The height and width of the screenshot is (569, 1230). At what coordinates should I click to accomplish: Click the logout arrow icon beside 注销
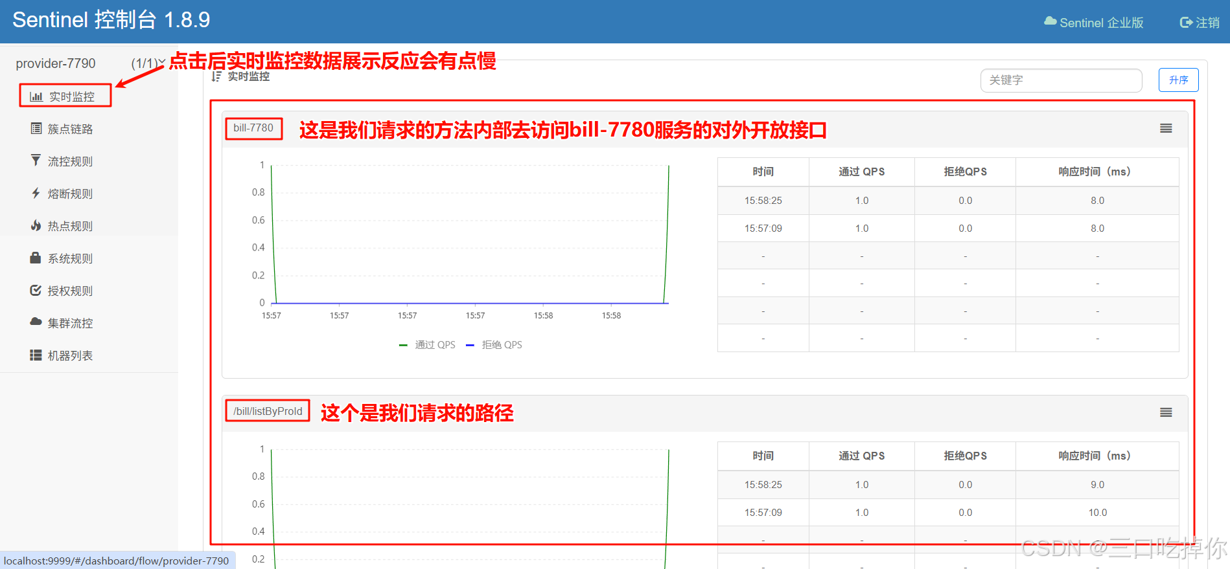[1186, 23]
